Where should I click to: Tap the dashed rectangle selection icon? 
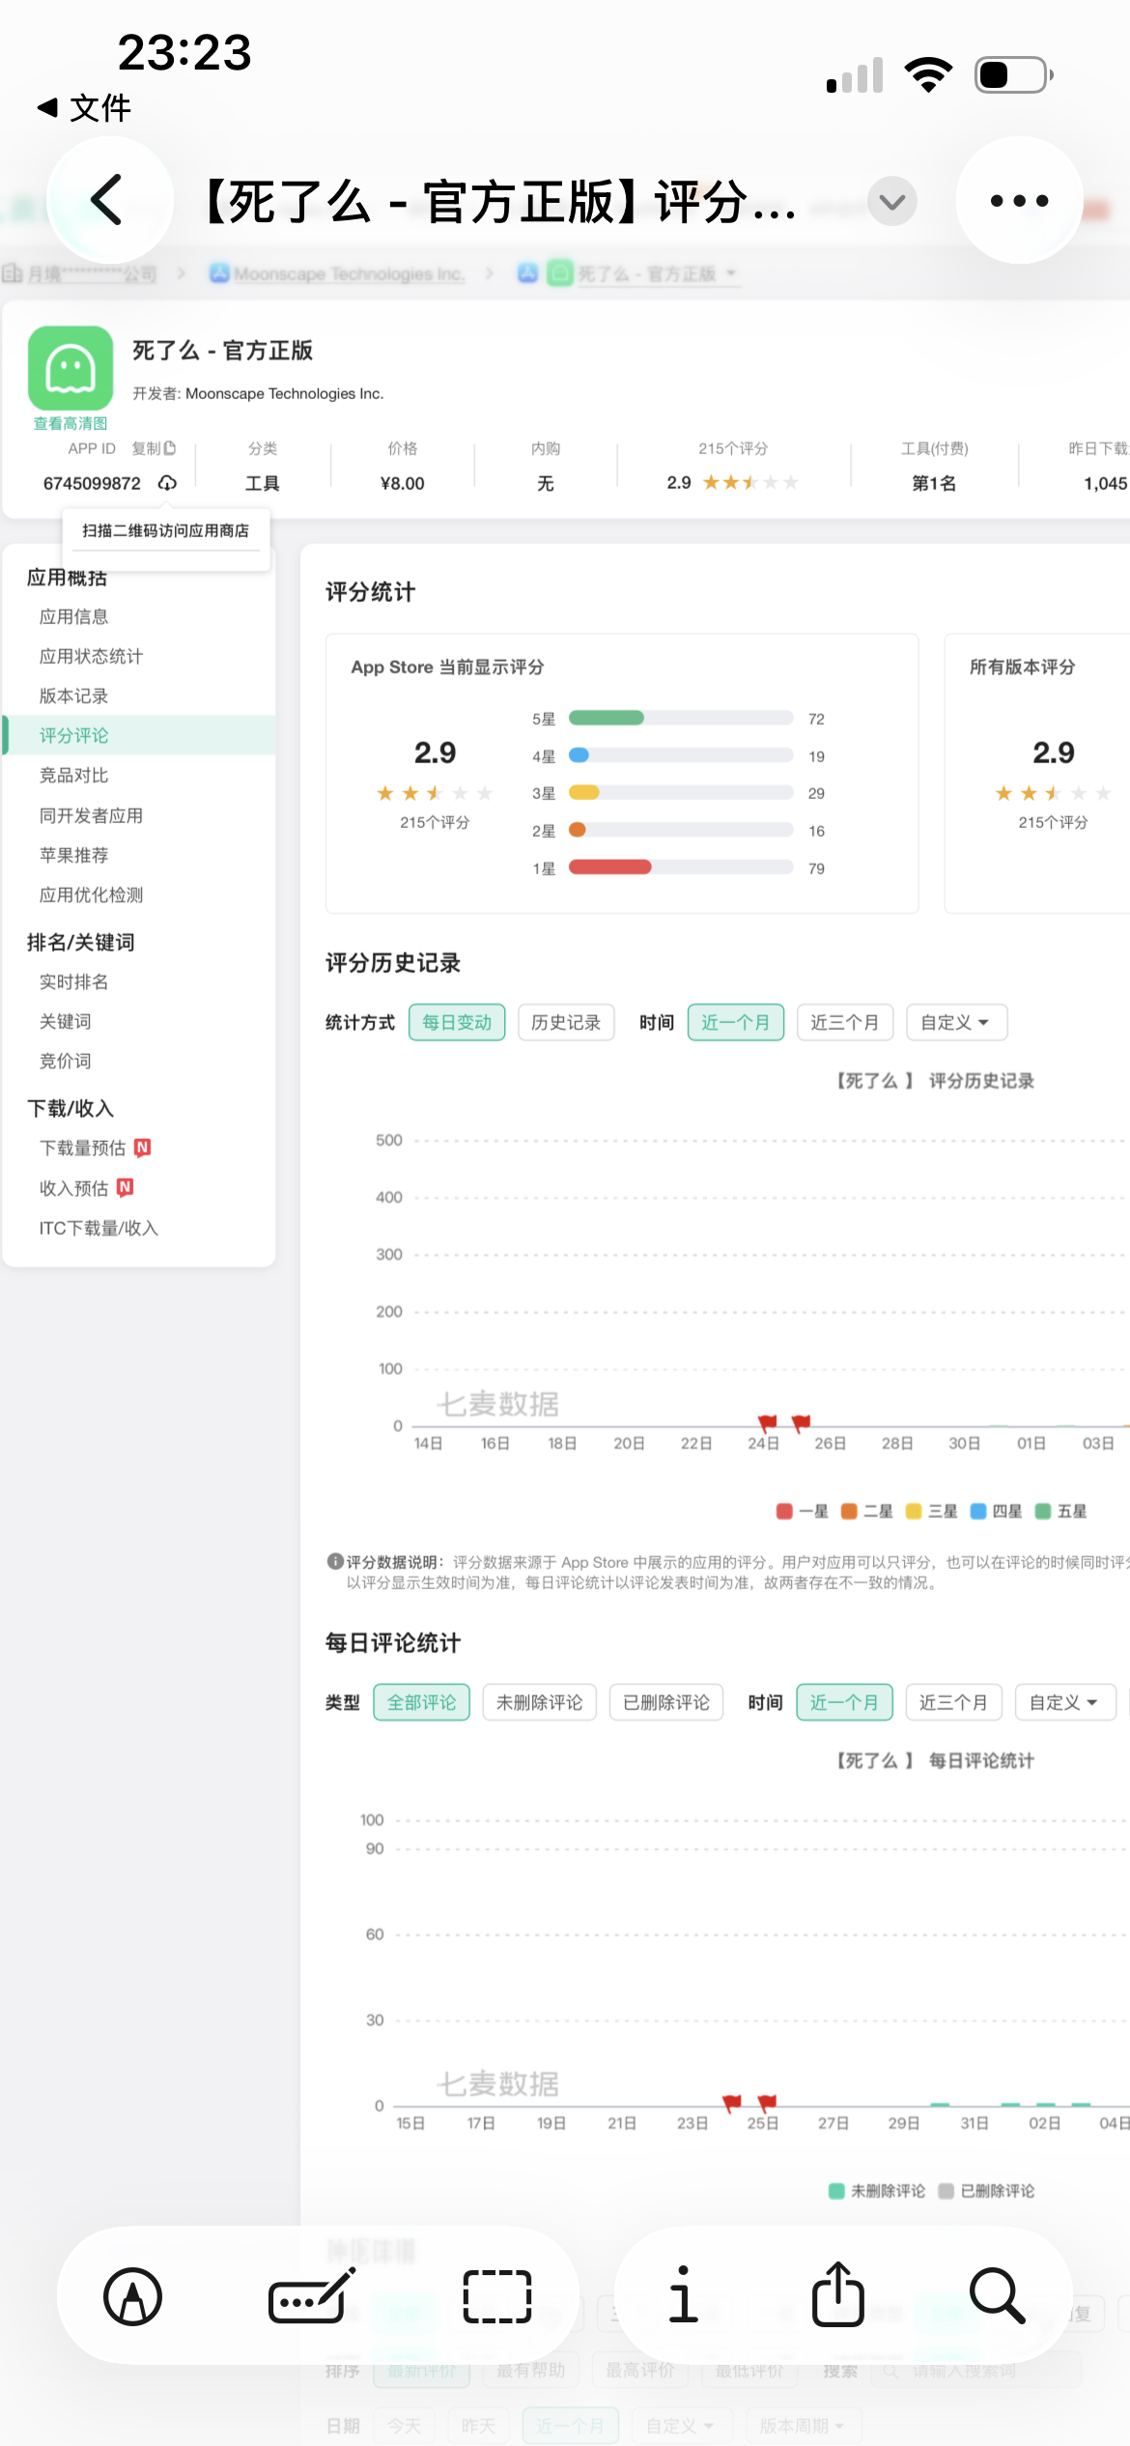click(x=496, y=2296)
